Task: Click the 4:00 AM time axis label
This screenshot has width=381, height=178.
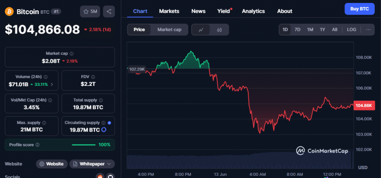Action: click(257, 174)
